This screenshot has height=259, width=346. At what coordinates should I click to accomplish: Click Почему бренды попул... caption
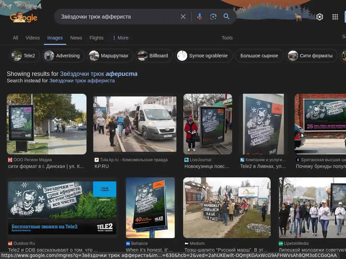[321, 167]
